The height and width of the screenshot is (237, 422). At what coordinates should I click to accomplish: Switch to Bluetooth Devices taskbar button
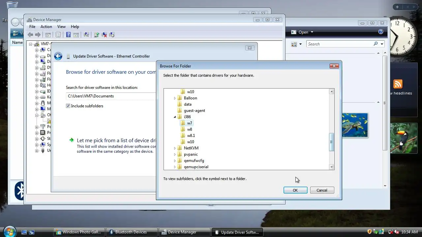(132, 232)
